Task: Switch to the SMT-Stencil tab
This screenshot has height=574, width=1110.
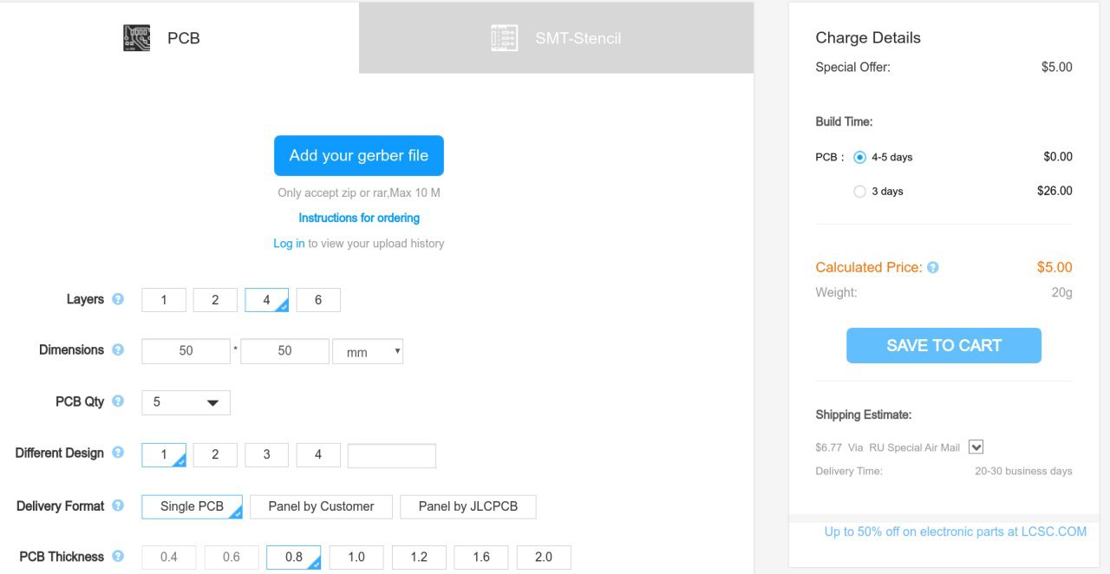Action: pos(556,38)
